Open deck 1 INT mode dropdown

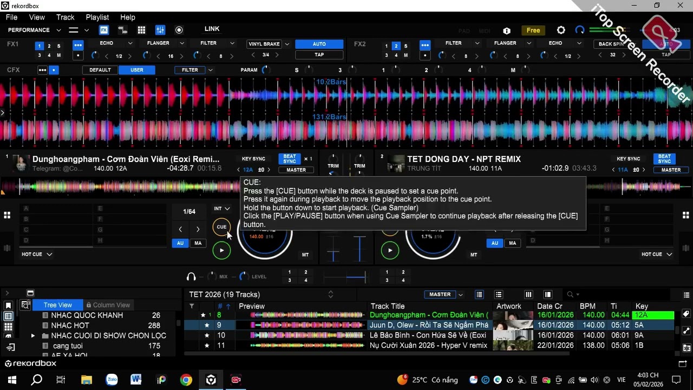point(221,209)
